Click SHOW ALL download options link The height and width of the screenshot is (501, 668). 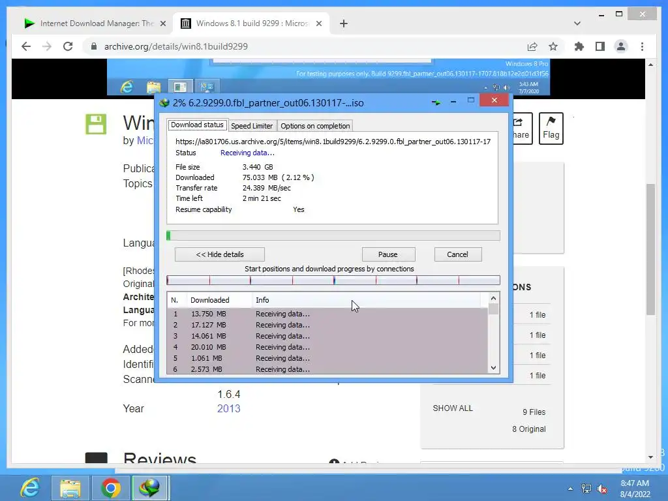point(453,408)
